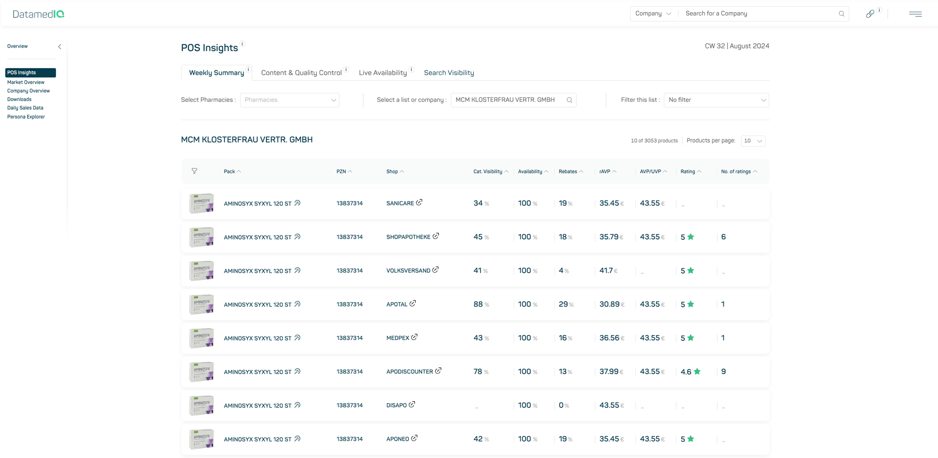Open Company Overview in sidebar
938x458 pixels.
29,91
